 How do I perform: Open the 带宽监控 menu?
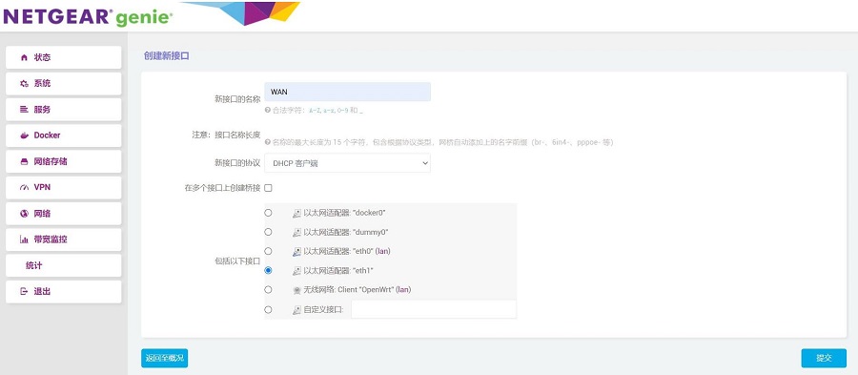(x=64, y=240)
